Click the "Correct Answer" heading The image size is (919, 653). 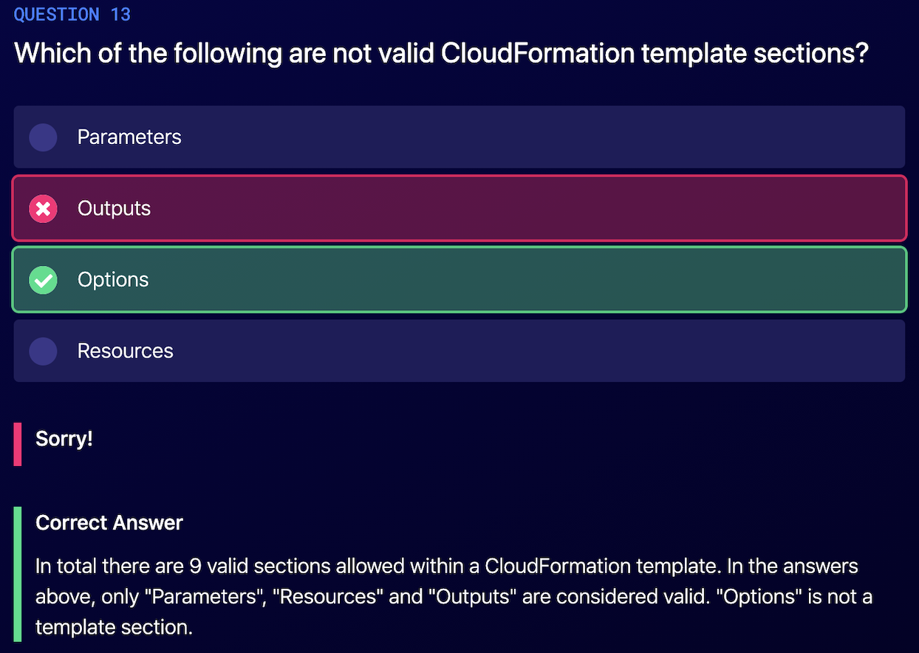[109, 523]
